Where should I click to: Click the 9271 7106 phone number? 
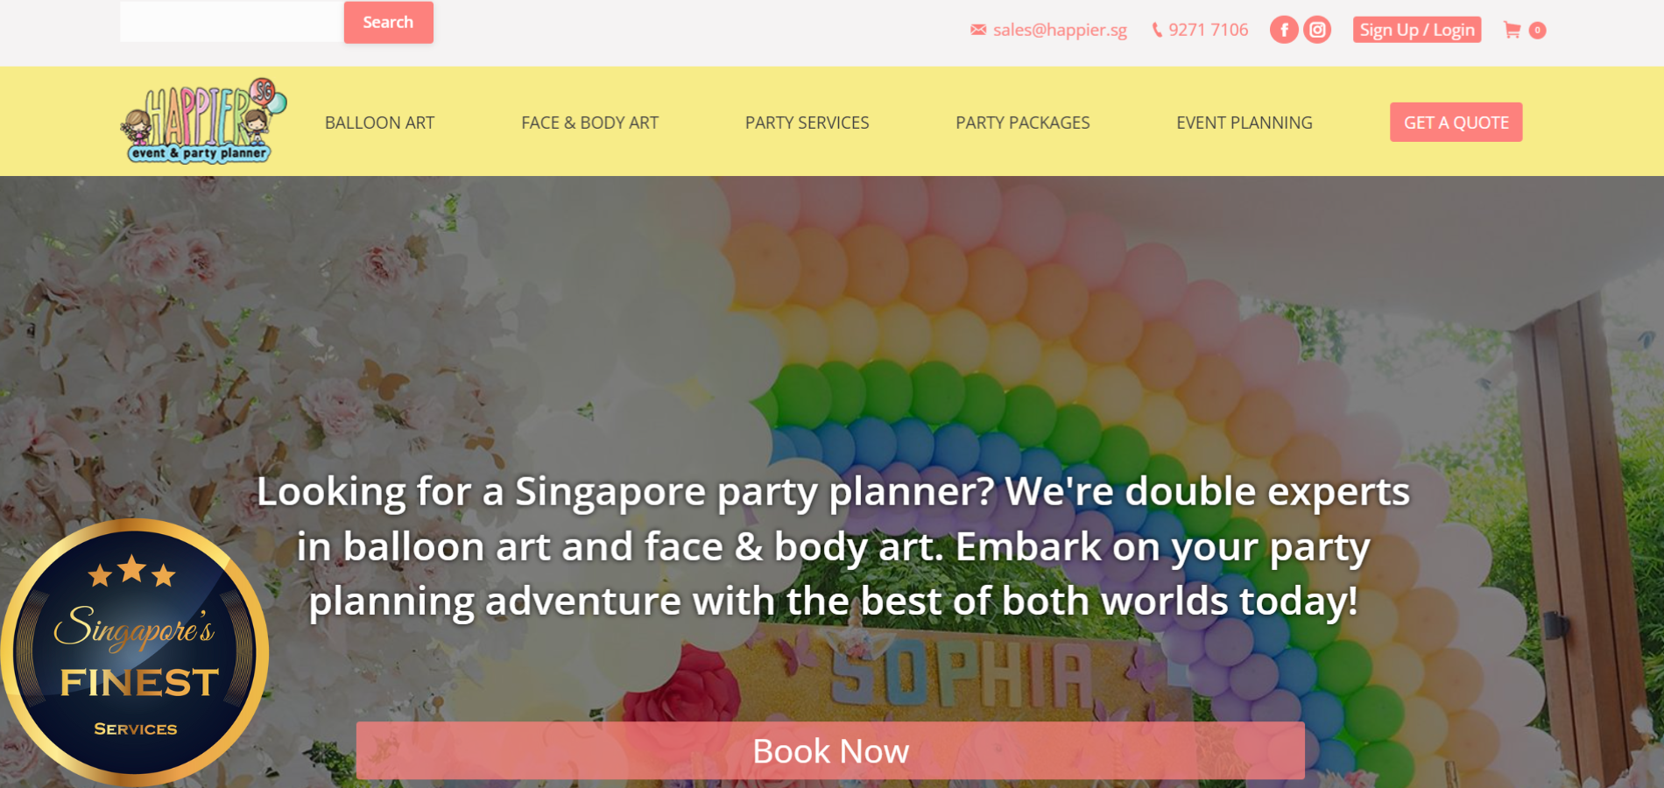[x=1208, y=30]
